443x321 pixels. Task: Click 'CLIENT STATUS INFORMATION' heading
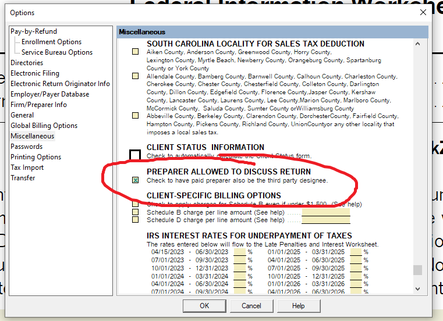(x=205, y=147)
